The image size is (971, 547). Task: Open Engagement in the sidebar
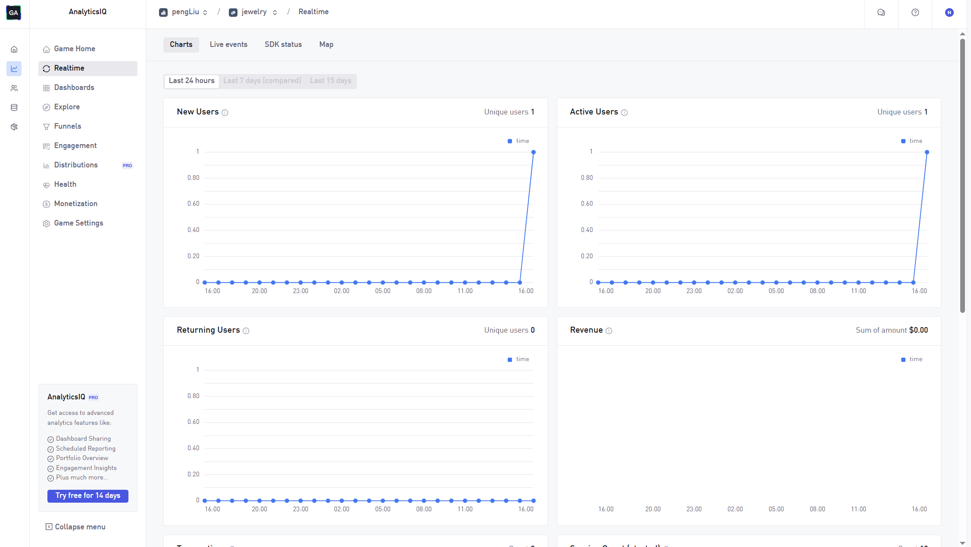(x=88, y=146)
